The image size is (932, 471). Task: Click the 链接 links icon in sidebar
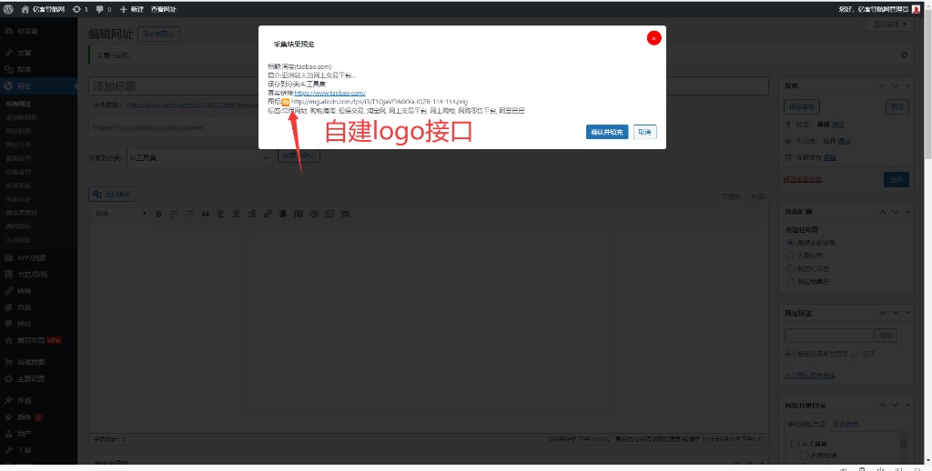pos(8,291)
